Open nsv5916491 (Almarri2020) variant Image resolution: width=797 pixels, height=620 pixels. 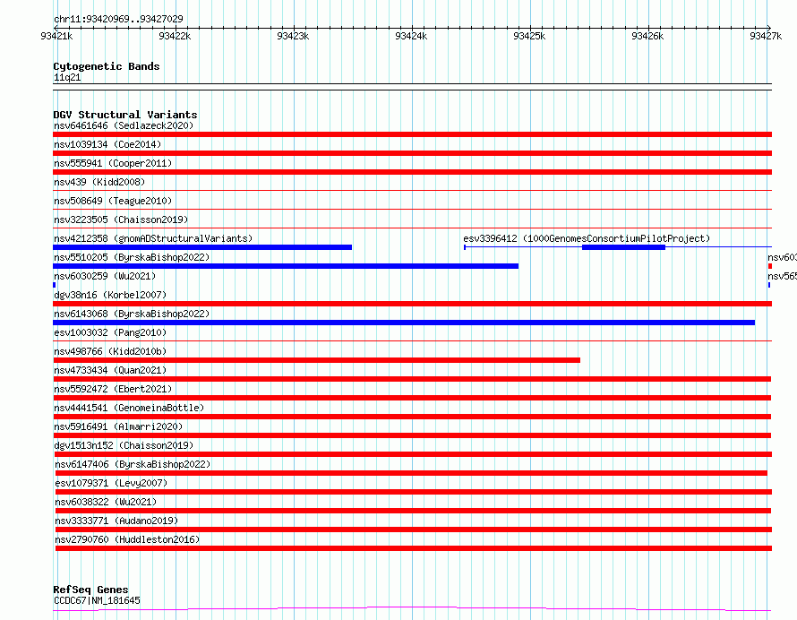tap(118, 426)
